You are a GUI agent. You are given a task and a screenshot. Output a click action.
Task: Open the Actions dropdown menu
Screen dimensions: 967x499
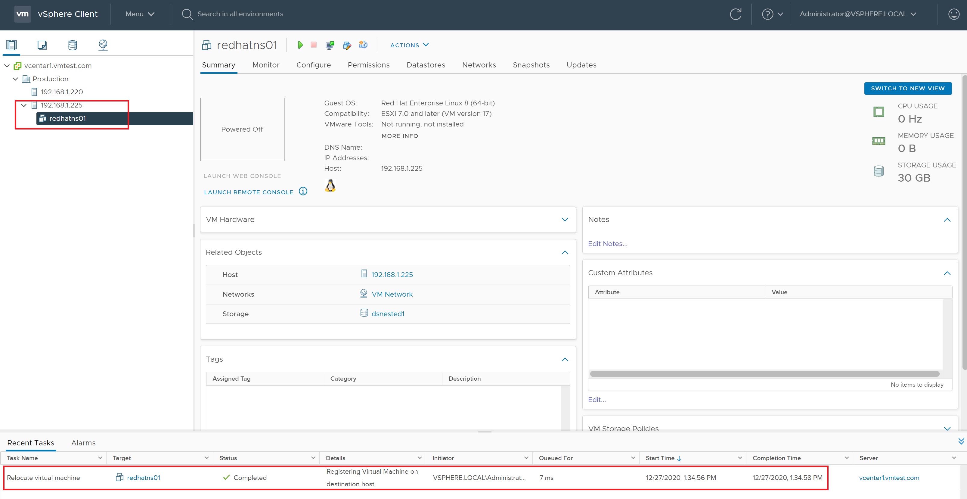409,45
